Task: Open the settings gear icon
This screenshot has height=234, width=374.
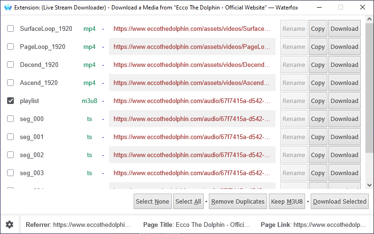Action: tap(10, 224)
